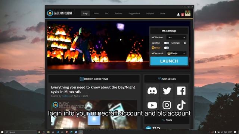Open the player avatar profile menu
This screenshot has width=239, height=134.
click(187, 13)
